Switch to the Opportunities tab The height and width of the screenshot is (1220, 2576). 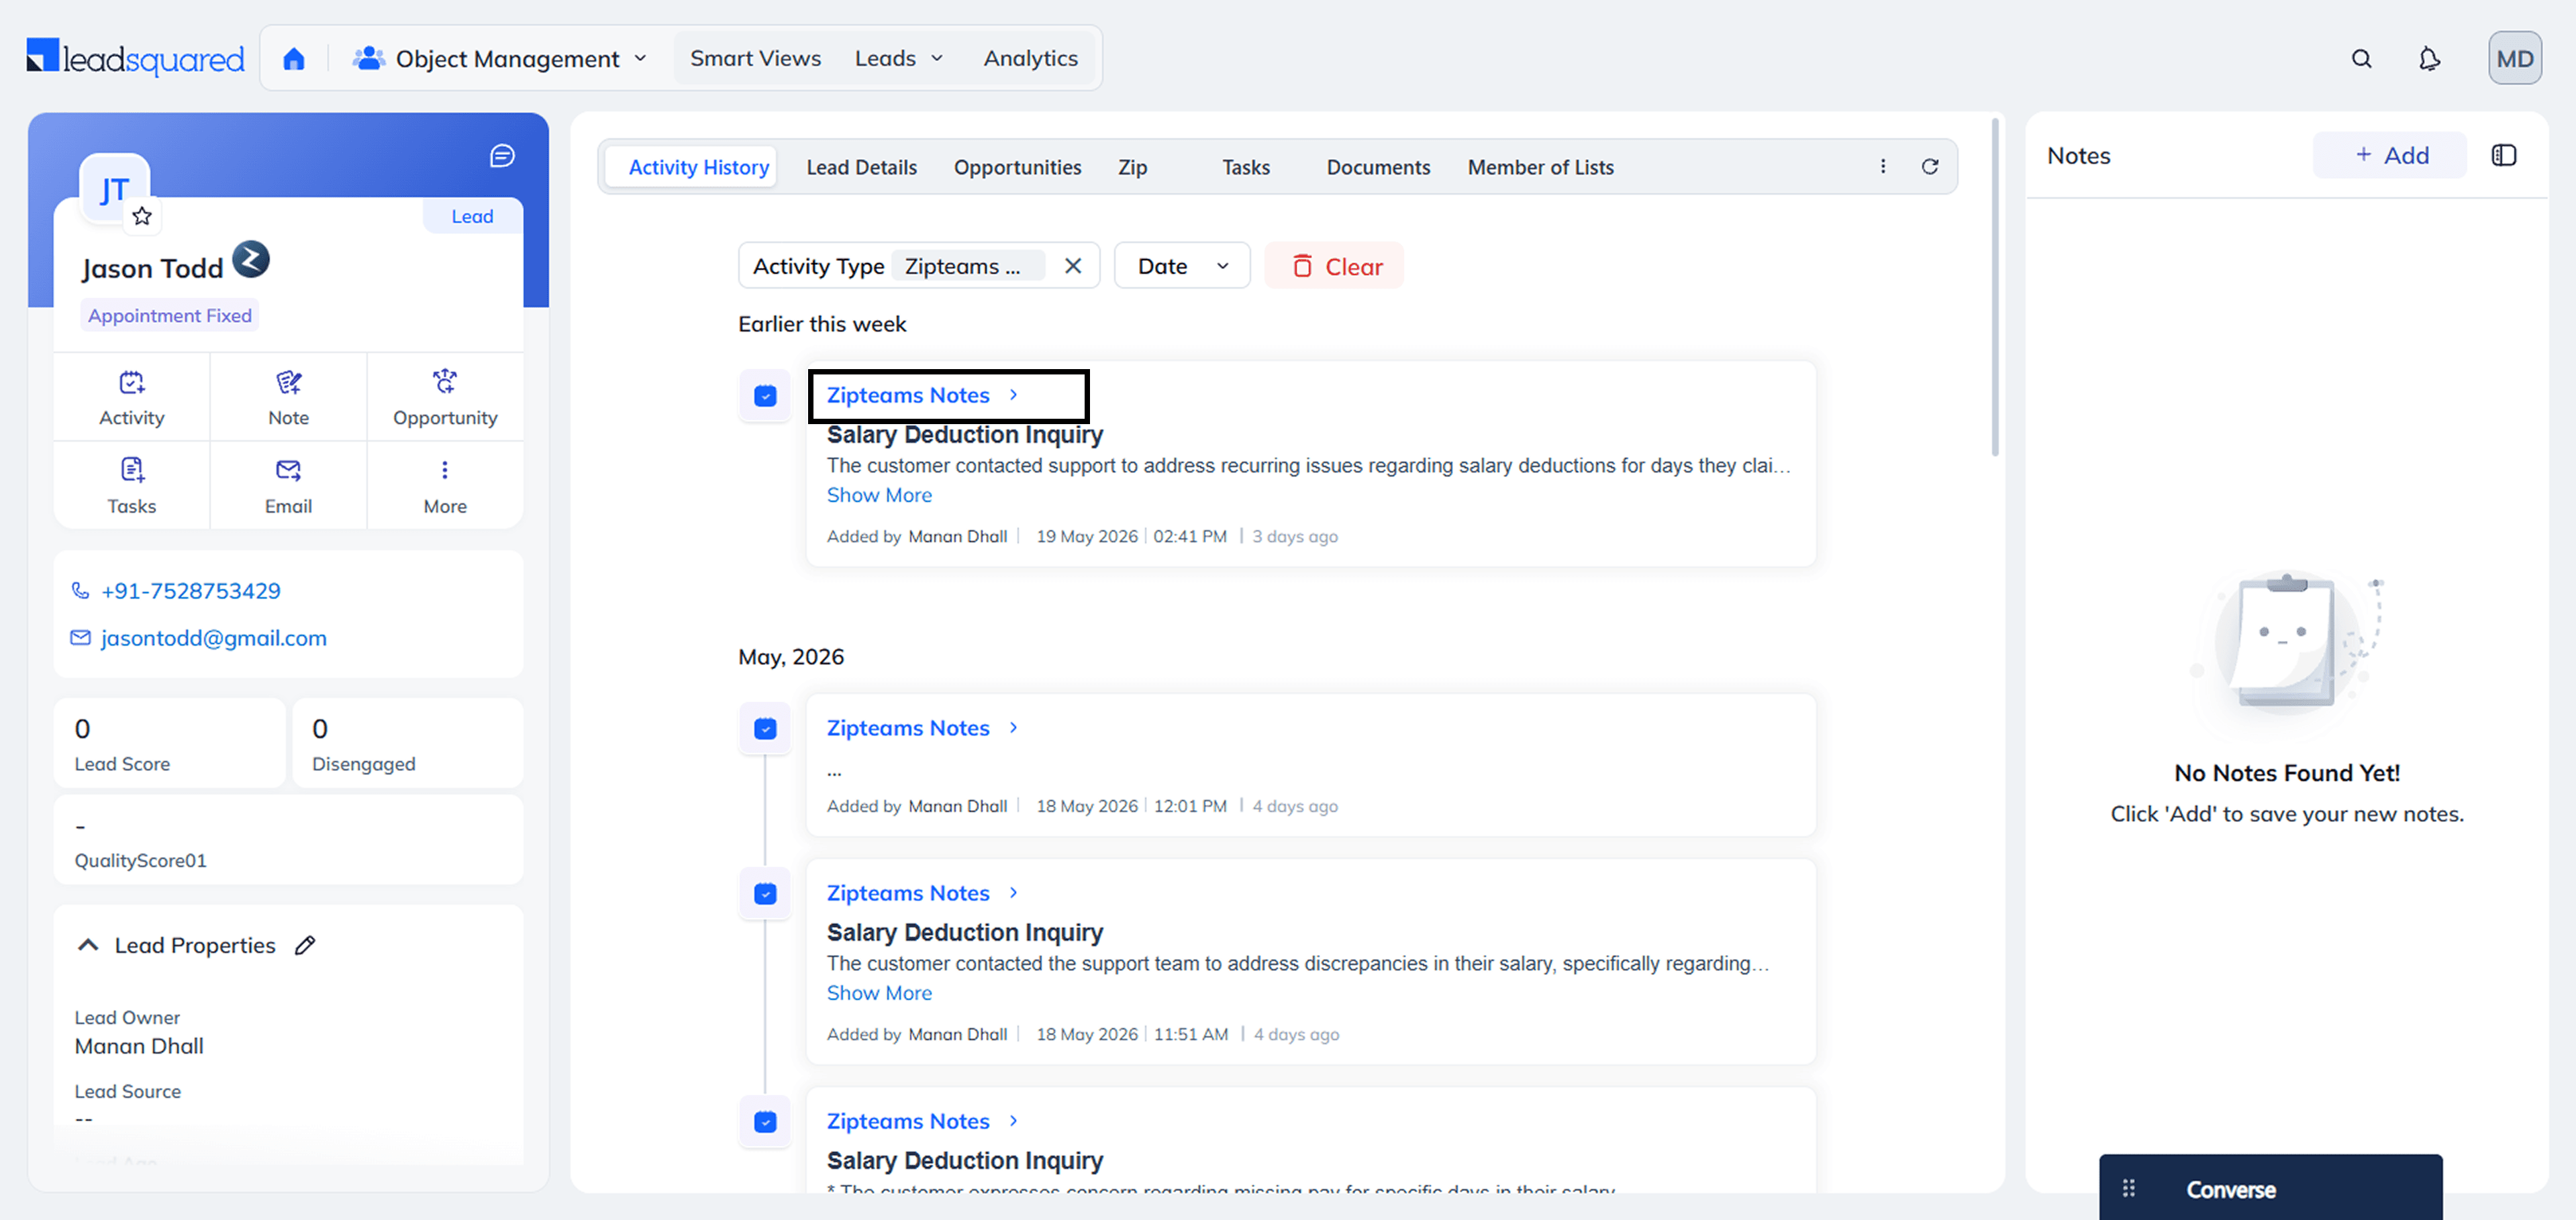[x=1017, y=168]
